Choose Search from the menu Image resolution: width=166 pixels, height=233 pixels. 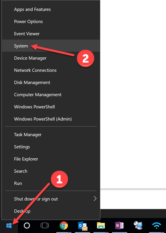pos(51,171)
